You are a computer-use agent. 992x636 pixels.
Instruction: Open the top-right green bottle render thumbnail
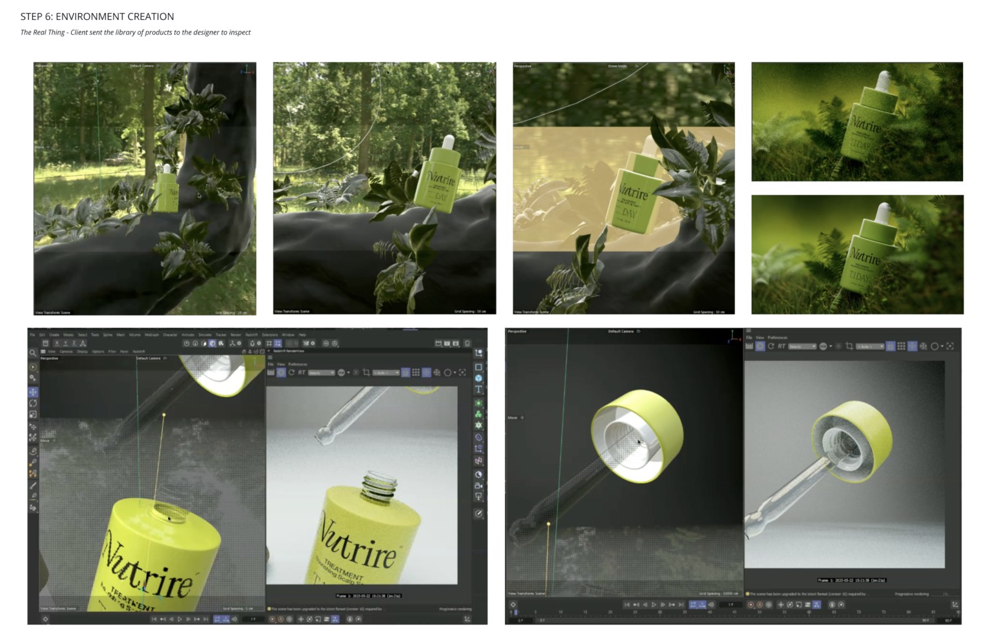pos(857,121)
